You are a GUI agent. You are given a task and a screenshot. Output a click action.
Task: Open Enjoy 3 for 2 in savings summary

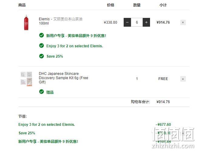tap(47, 125)
